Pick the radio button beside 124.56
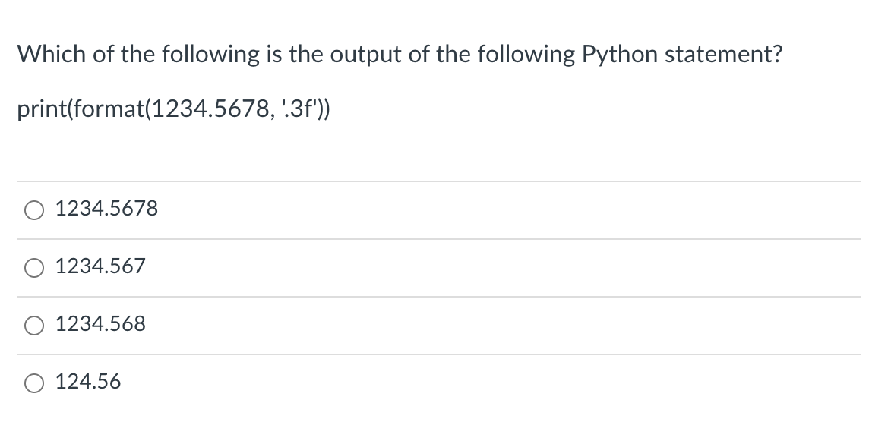This screenshot has height=425, width=869. coord(34,383)
